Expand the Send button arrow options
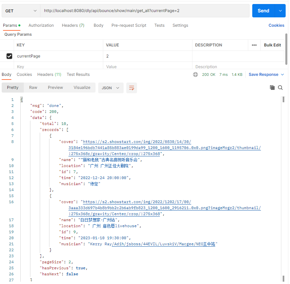290x284 pixels. pos(280,11)
